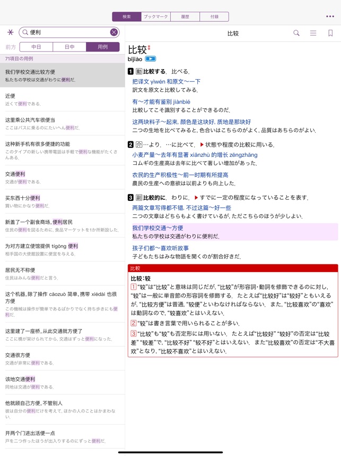Open the three-dots more menu
The width and height of the screenshot is (341, 456).
click(x=330, y=16)
